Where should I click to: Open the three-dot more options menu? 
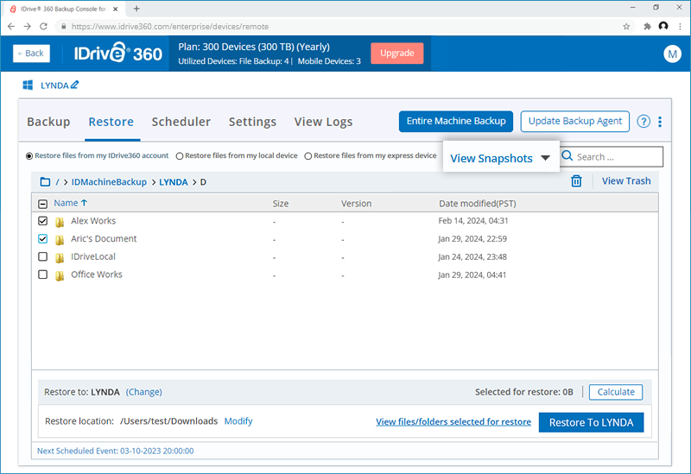[x=660, y=122]
